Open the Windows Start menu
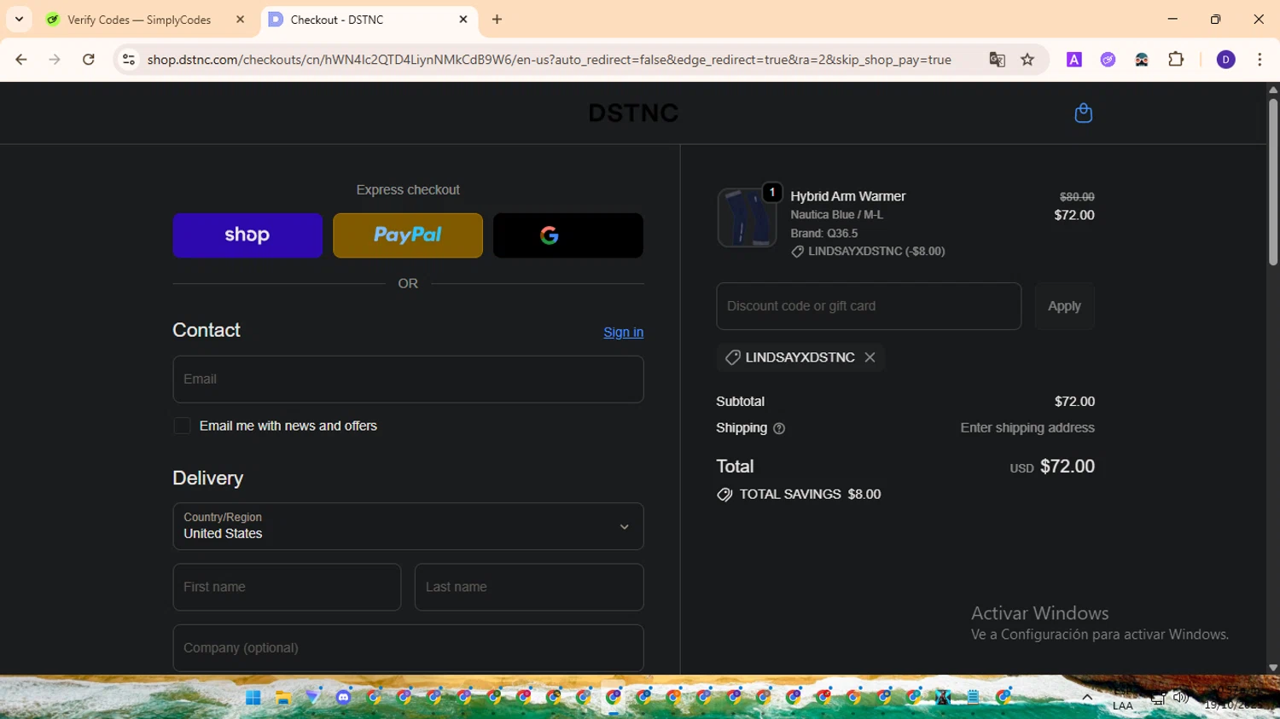 click(253, 698)
